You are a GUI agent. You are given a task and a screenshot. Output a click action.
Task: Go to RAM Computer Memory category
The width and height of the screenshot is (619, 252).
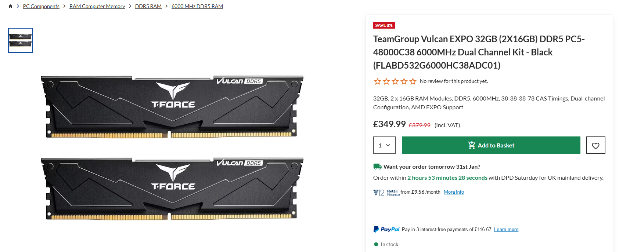point(97,6)
